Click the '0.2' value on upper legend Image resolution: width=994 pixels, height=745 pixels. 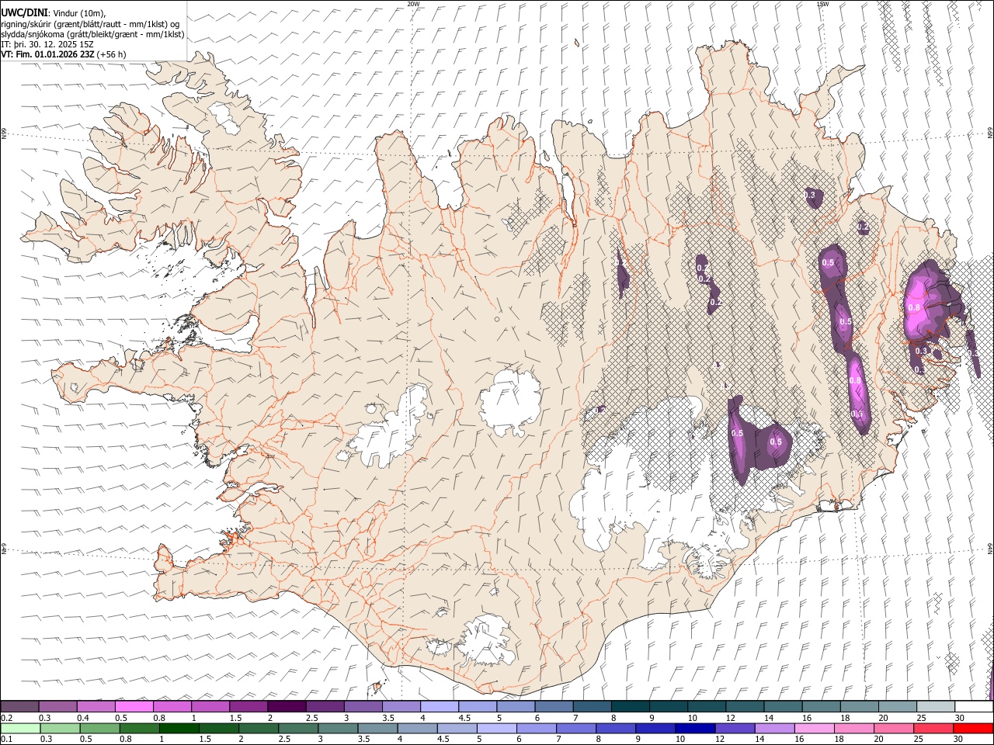pyautogui.click(x=6, y=718)
